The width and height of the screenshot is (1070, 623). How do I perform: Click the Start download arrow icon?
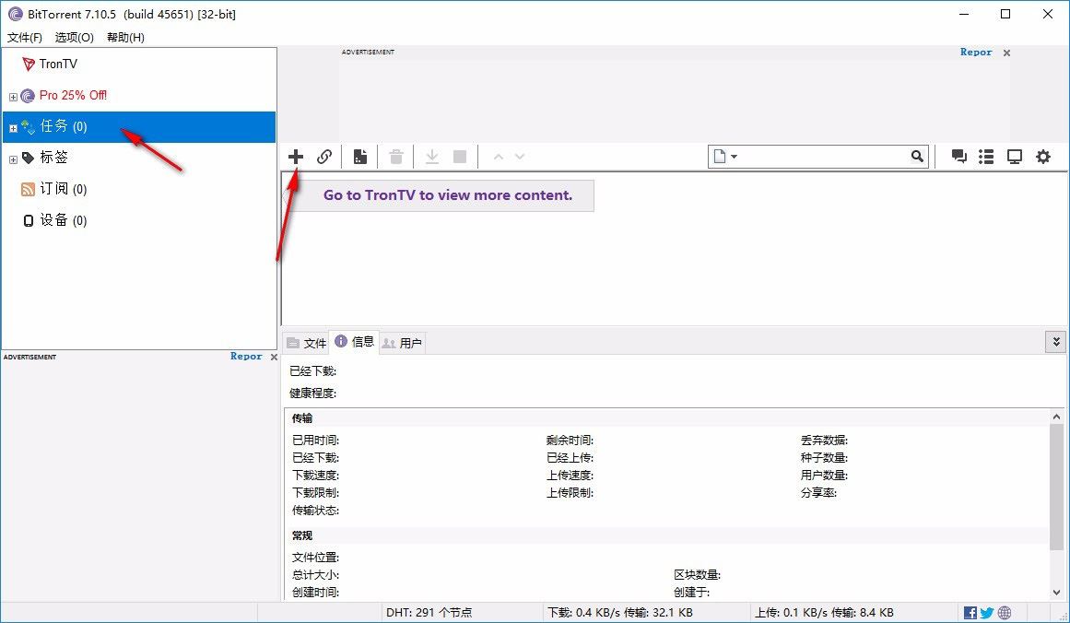click(432, 157)
